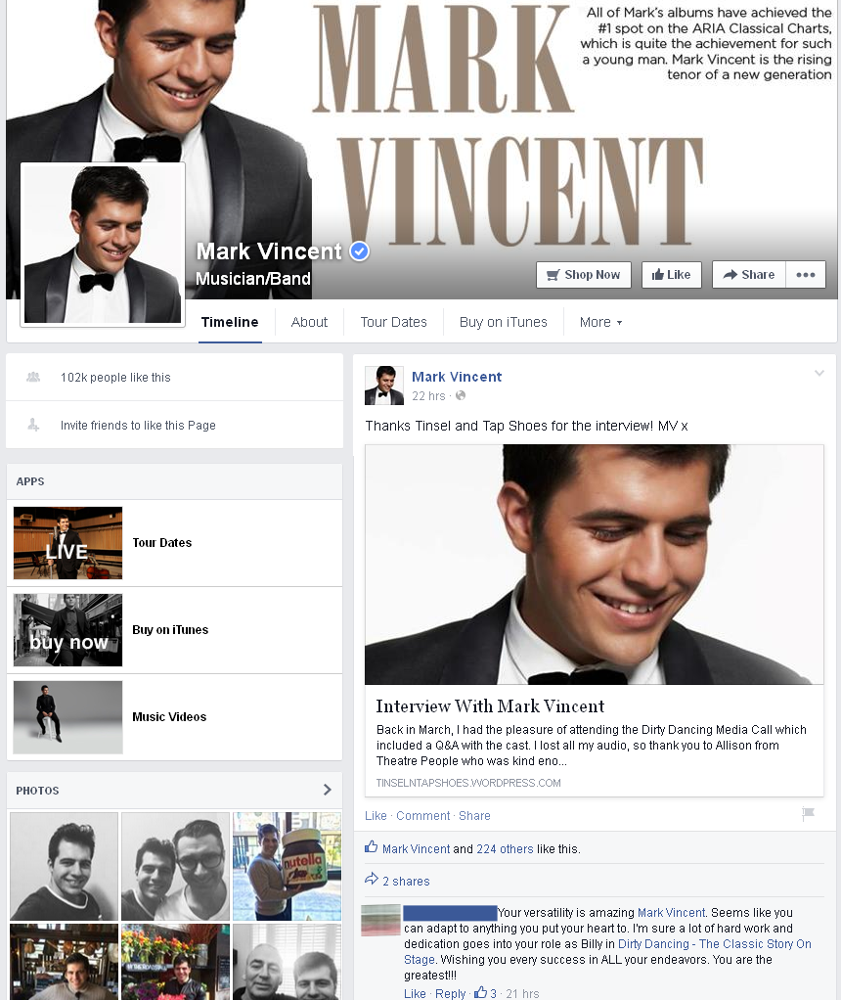The height and width of the screenshot is (1000, 841).
Task: Expand the Photos section arrow
Action: [327, 790]
